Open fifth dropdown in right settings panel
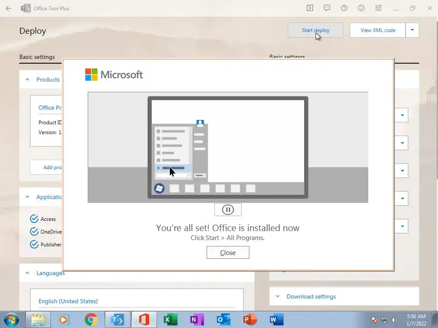 pyautogui.click(x=402, y=226)
